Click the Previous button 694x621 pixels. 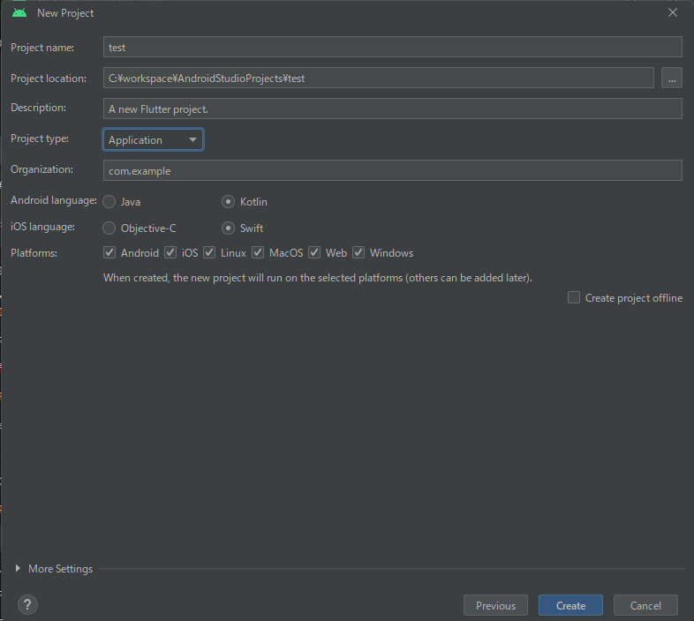coord(495,605)
